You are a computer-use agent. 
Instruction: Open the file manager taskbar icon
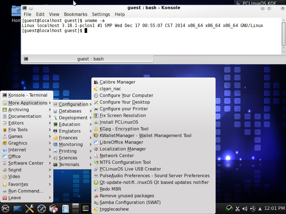[x=65, y=209]
